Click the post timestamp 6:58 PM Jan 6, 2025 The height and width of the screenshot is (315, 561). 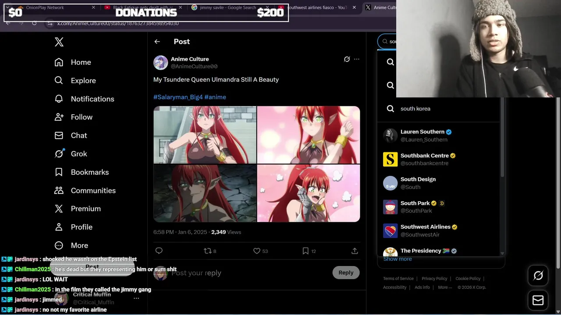[x=180, y=232]
